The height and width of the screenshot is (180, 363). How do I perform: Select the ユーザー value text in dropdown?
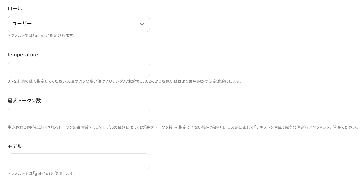tap(22, 24)
